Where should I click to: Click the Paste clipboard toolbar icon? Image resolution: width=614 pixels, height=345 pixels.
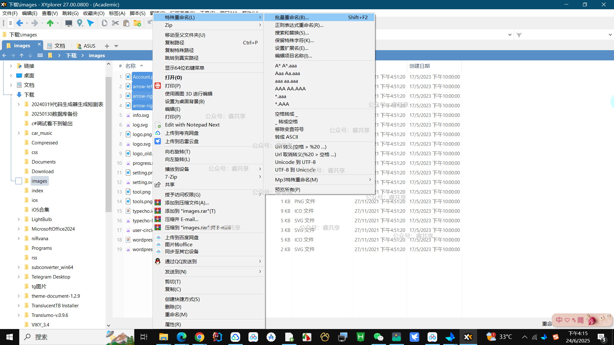point(126,23)
